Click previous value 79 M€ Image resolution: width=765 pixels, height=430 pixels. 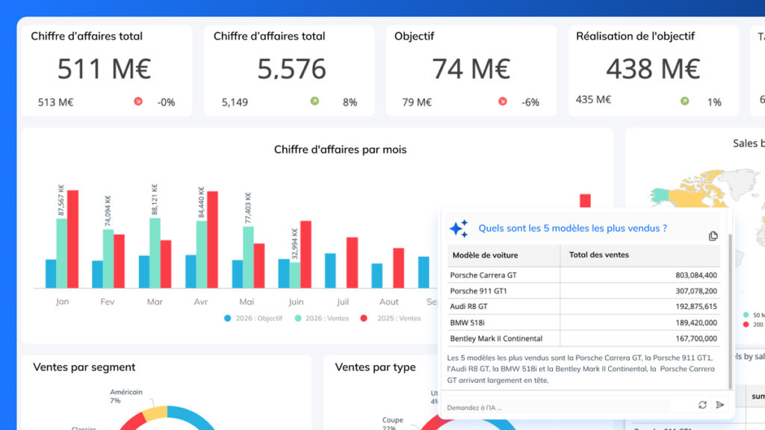417,102
